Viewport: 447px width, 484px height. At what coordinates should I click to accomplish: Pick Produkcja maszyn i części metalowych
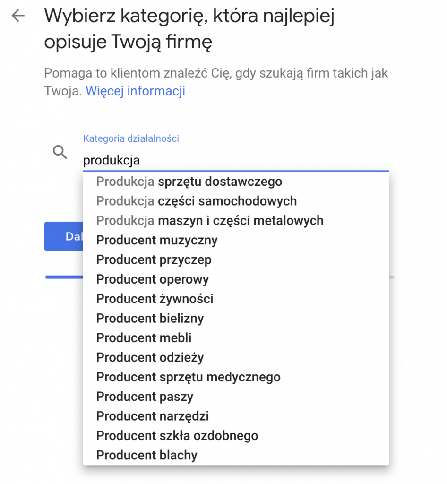click(210, 221)
